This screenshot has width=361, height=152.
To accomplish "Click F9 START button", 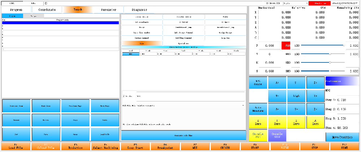I will click(x=255, y=146).
